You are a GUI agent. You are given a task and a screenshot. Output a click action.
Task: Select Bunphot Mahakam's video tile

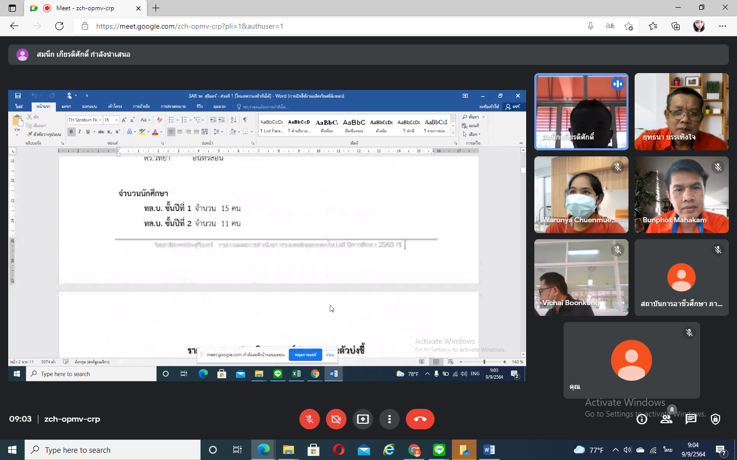coord(681,195)
